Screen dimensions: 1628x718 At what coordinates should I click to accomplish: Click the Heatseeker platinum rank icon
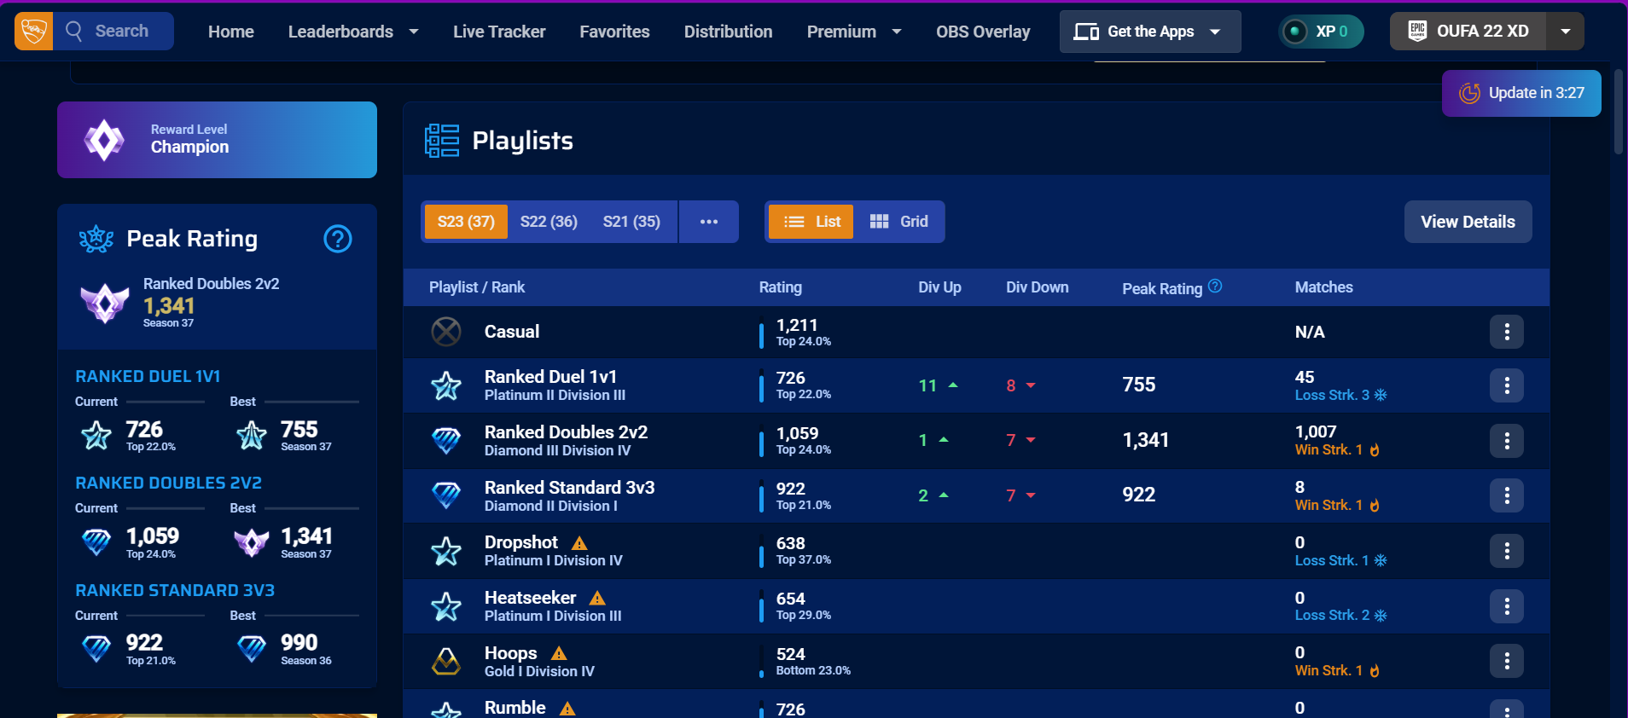click(446, 606)
